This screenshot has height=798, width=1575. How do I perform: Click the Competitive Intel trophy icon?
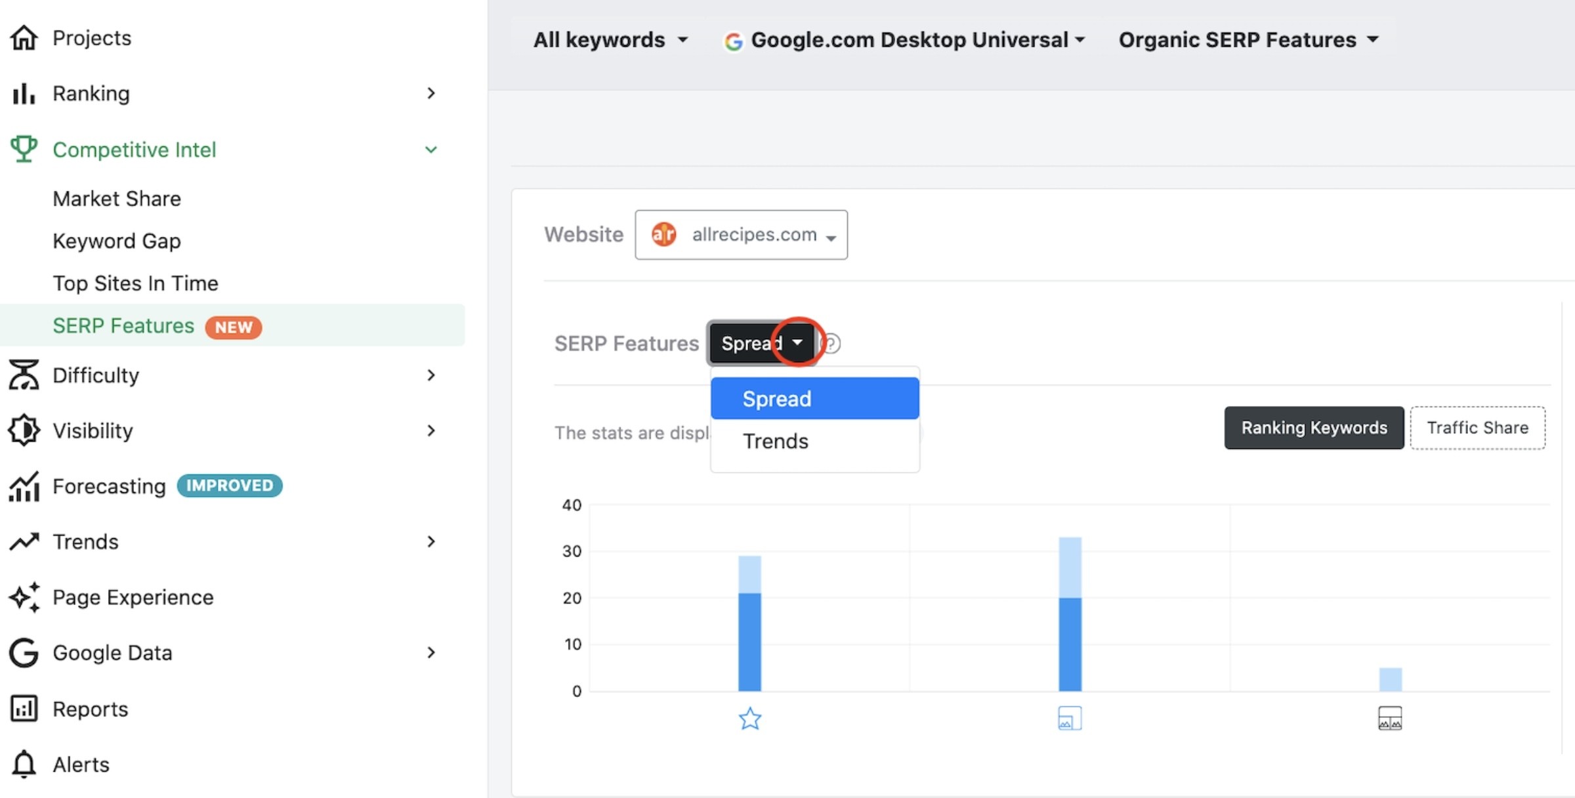point(24,149)
